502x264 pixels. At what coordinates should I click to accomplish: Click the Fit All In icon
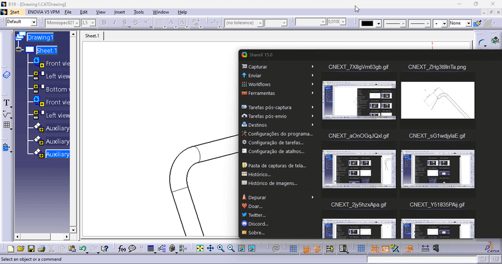coord(200,248)
